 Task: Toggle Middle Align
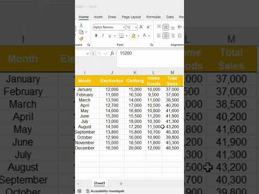point(166,27)
